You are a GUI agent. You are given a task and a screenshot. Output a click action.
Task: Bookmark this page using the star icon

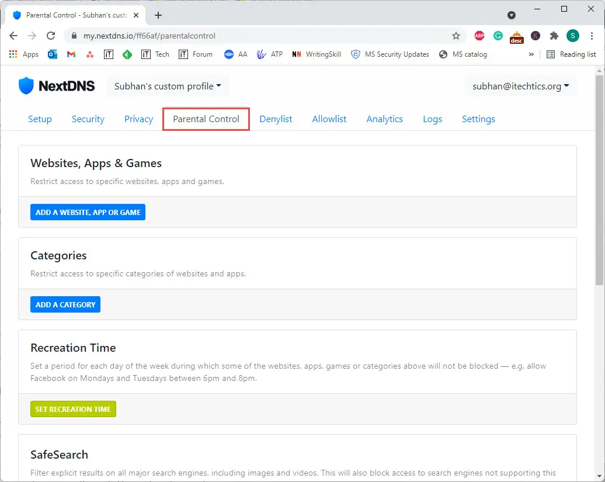click(x=456, y=36)
